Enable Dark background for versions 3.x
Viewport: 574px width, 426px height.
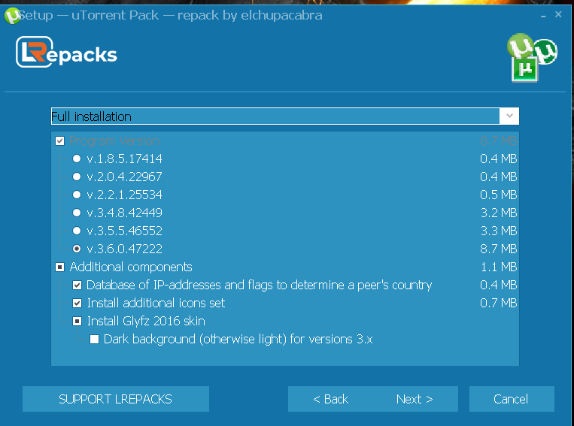coord(94,339)
